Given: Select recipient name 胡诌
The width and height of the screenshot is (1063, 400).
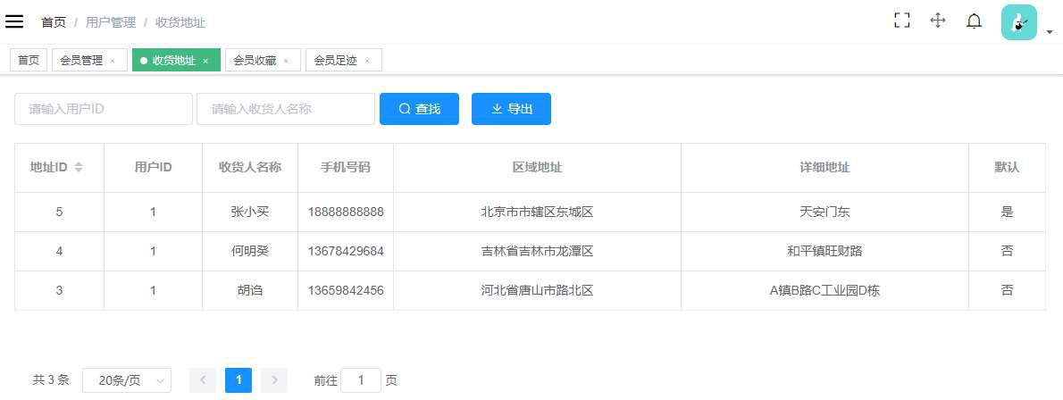Looking at the screenshot, I should pyautogui.click(x=250, y=290).
